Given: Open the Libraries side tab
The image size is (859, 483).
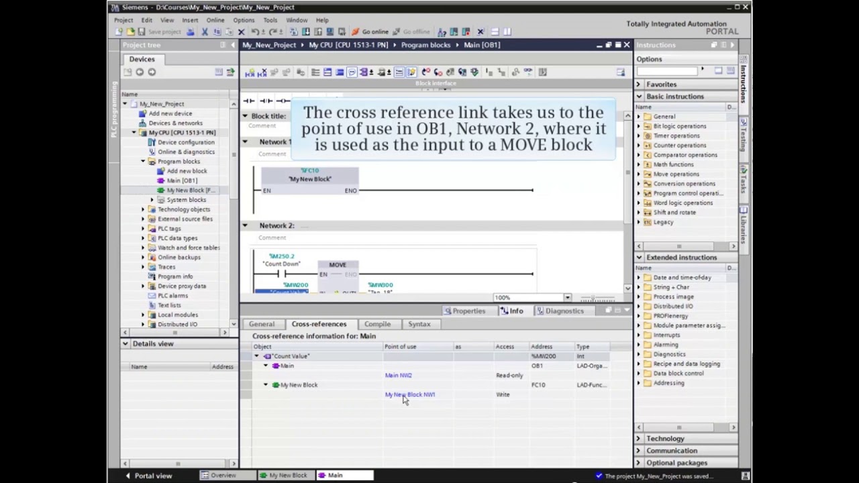Looking at the screenshot, I should (744, 229).
